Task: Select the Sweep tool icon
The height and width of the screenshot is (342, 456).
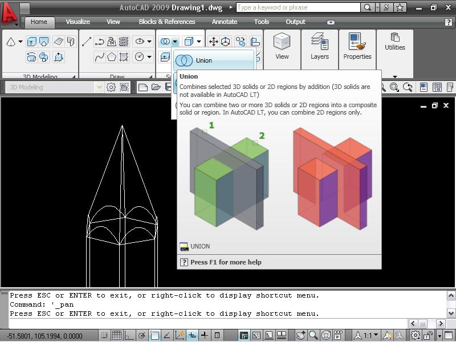Action: 44,56
